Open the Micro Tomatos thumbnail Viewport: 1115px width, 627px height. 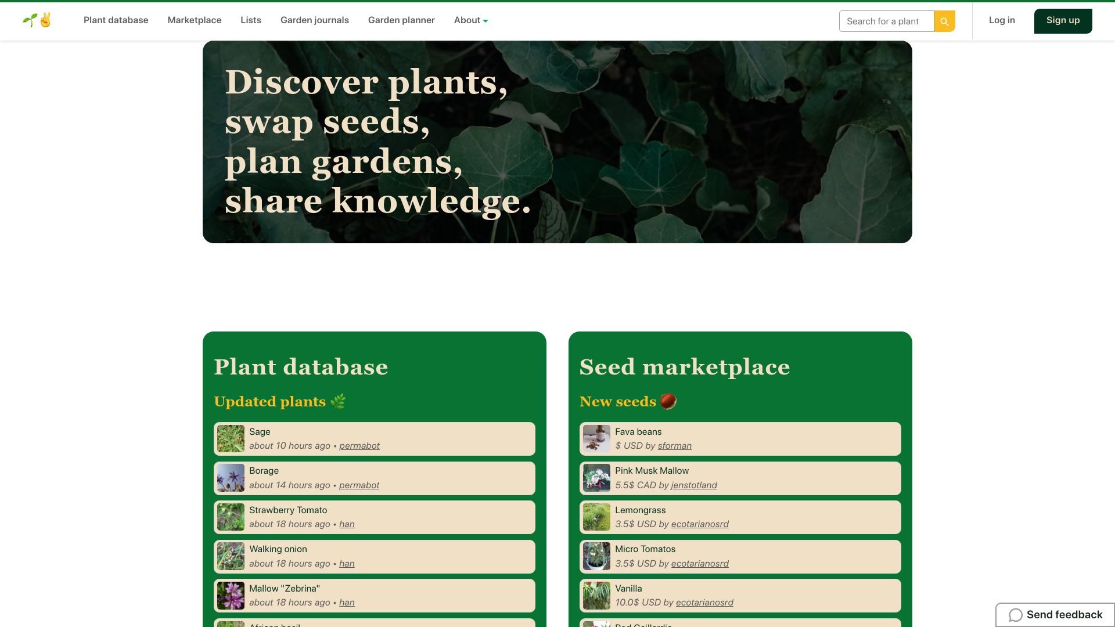(x=596, y=557)
